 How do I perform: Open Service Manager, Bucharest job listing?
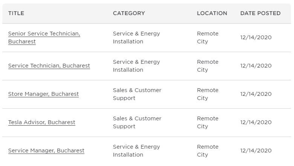click(46, 151)
